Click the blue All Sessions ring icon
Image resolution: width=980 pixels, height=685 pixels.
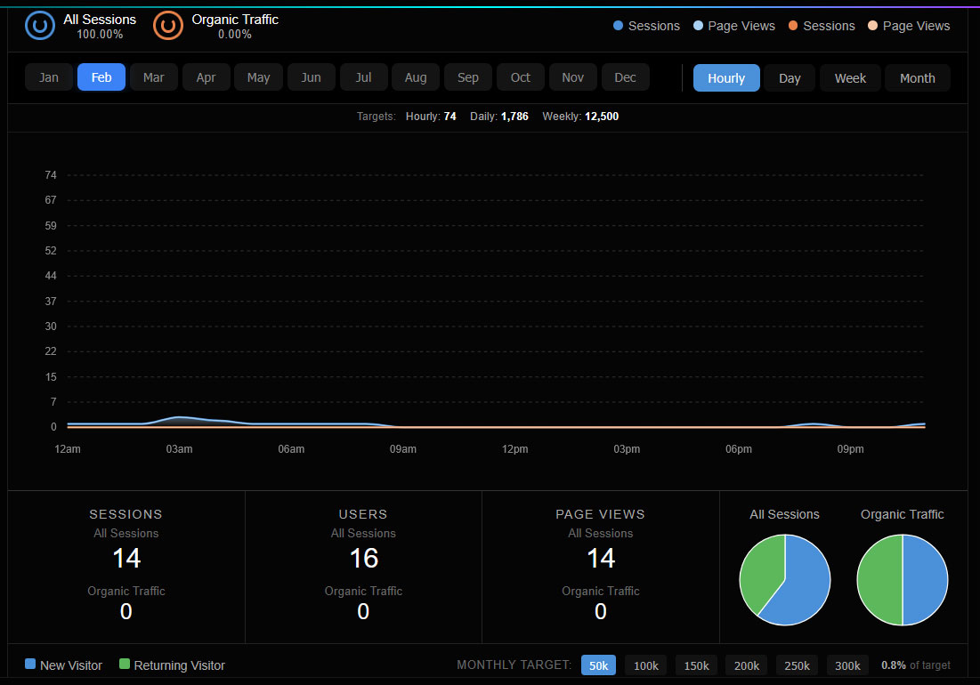pyautogui.click(x=40, y=26)
